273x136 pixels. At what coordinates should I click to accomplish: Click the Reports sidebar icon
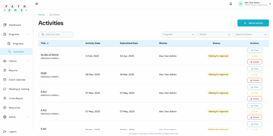point(5,70)
